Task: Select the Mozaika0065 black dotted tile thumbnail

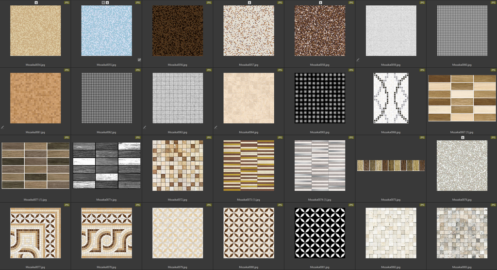Action: point(320,98)
